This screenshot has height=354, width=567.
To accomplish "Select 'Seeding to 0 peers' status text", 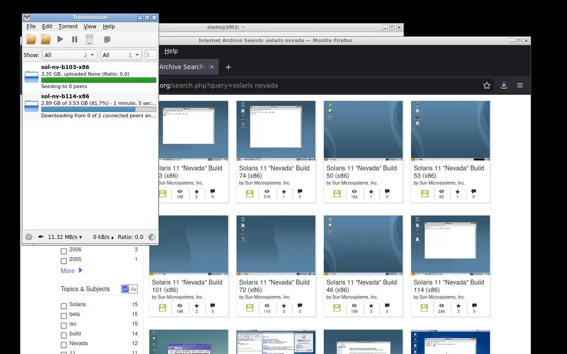I will click(64, 86).
